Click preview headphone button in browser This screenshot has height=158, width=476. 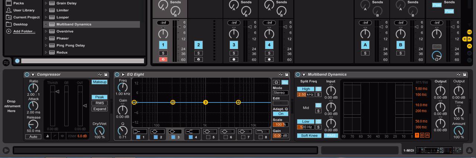click(x=17, y=61)
